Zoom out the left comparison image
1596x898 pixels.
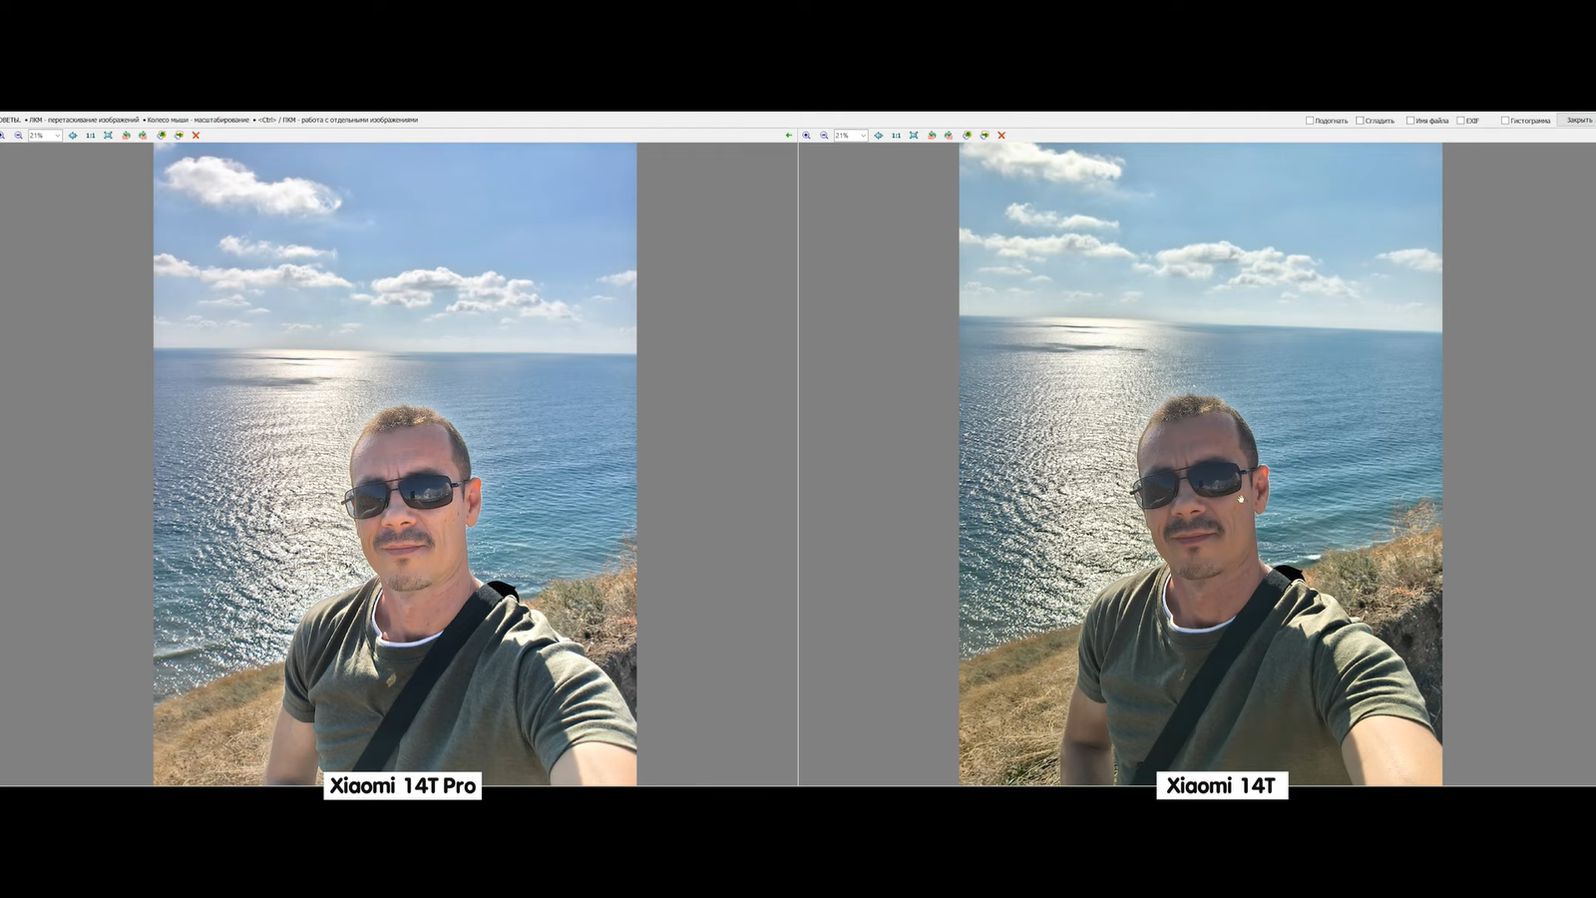[x=18, y=136]
